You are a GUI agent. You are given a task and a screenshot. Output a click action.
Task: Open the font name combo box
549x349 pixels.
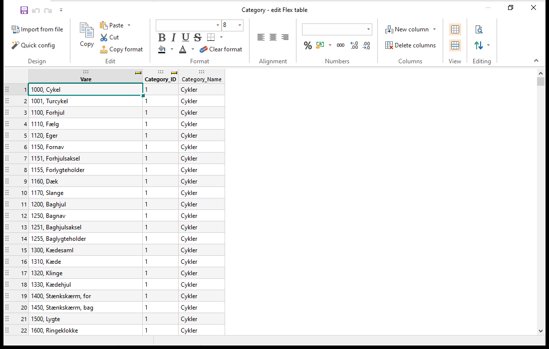point(188,25)
